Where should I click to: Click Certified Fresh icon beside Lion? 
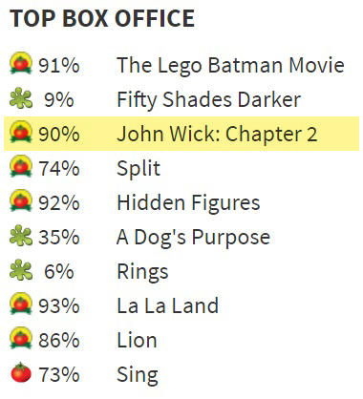21,338
